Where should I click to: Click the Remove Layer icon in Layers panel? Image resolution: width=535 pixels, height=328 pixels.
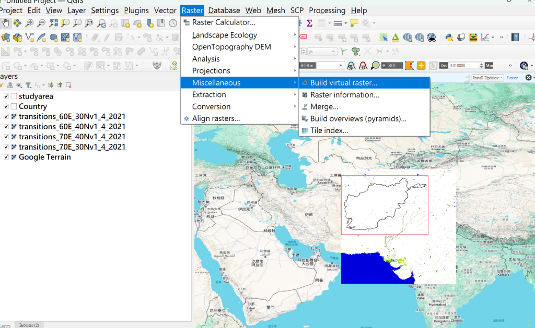[x=68, y=85]
